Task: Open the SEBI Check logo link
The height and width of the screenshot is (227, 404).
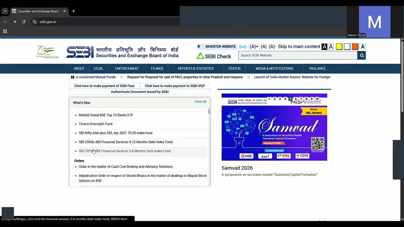Action: click(x=214, y=56)
